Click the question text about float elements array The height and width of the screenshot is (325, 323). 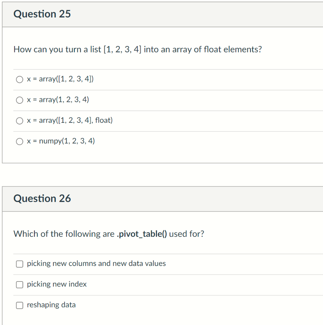point(138,50)
